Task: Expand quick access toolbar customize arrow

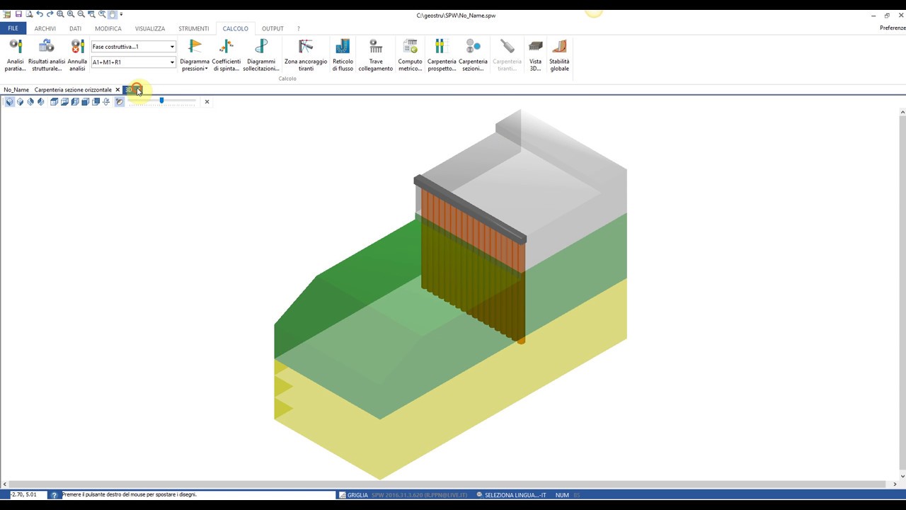Action: click(121, 14)
